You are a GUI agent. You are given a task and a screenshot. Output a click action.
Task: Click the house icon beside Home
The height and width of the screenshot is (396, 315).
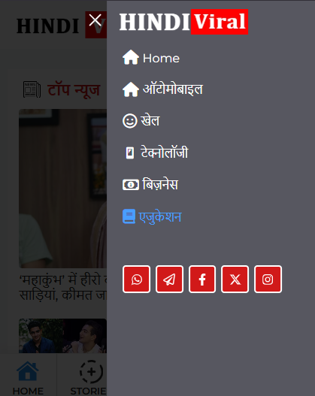pos(131,57)
